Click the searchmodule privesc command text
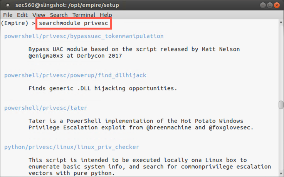284x177 pixels. [x=74, y=23]
